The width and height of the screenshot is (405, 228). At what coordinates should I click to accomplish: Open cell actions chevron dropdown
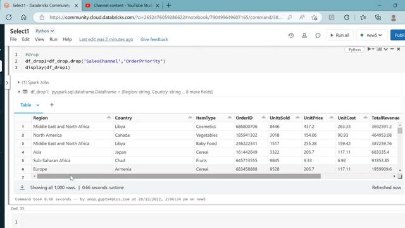click(x=385, y=49)
